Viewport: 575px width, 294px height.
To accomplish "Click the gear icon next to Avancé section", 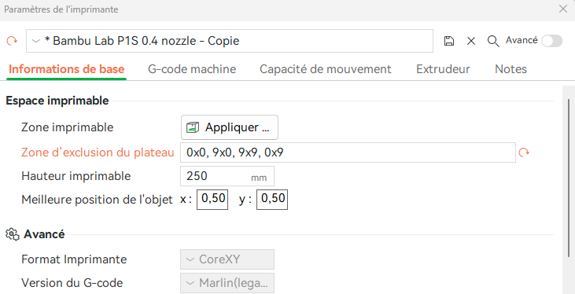I will (13, 234).
